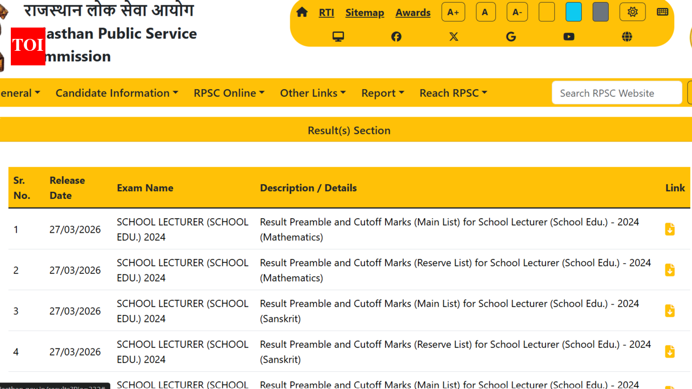Open the Report menu
The height and width of the screenshot is (389, 692).
pyautogui.click(x=382, y=93)
